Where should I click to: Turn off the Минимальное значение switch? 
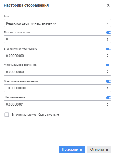pyautogui.click(x=108, y=65)
